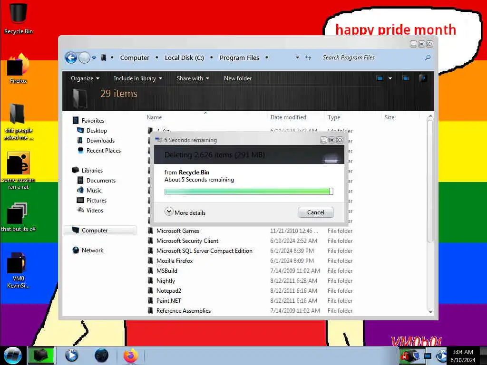Expand More details in delete dialog
The width and height of the screenshot is (487, 365).
pos(185,212)
